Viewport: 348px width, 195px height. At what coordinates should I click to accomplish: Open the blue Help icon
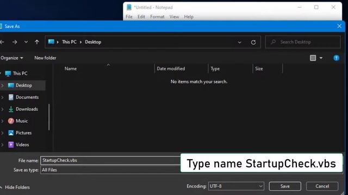[x=336, y=58]
